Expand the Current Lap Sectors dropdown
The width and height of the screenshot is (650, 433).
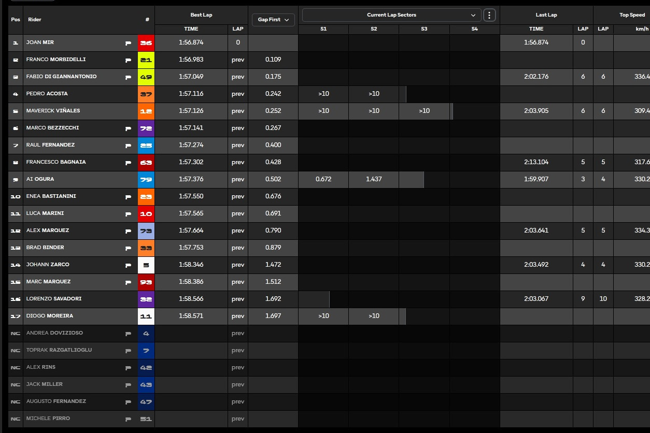[x=391, y=15]
